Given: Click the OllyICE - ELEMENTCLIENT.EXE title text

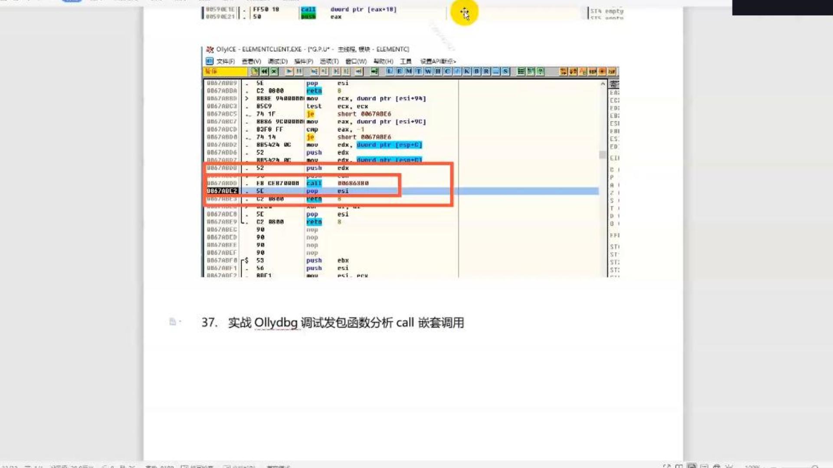Looking at the screenshot, I should coord(312,49).
